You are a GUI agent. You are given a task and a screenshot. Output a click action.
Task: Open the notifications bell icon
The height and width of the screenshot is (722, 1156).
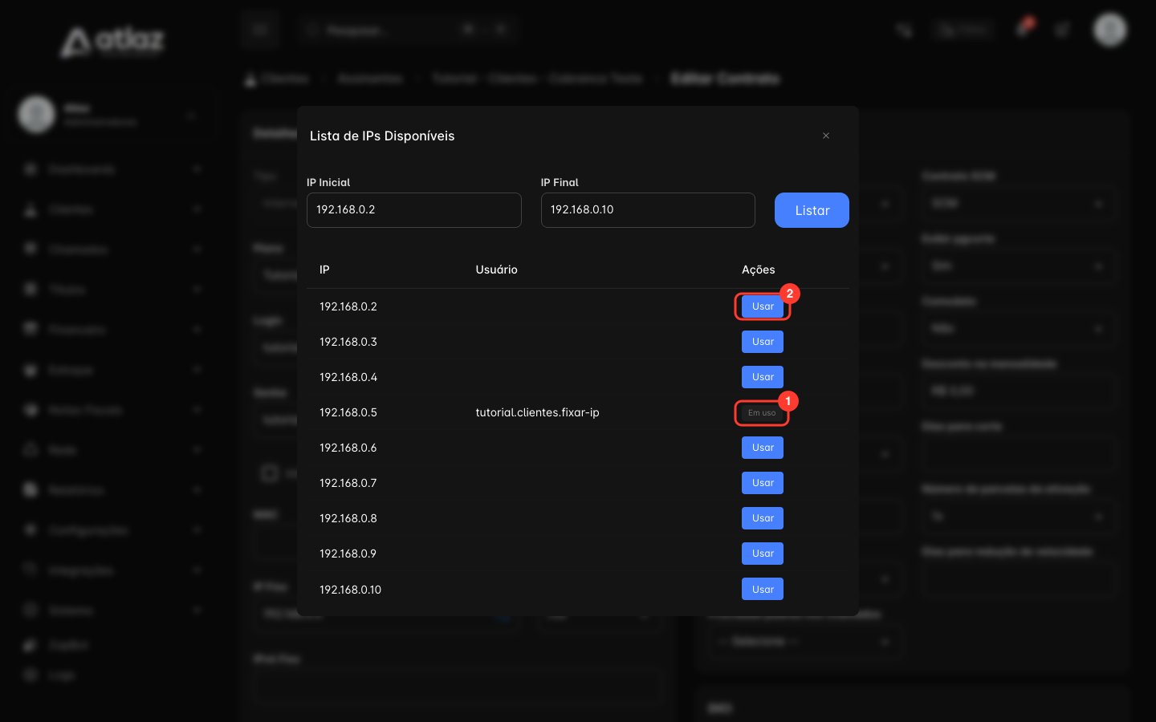(x=1024, y=29)
